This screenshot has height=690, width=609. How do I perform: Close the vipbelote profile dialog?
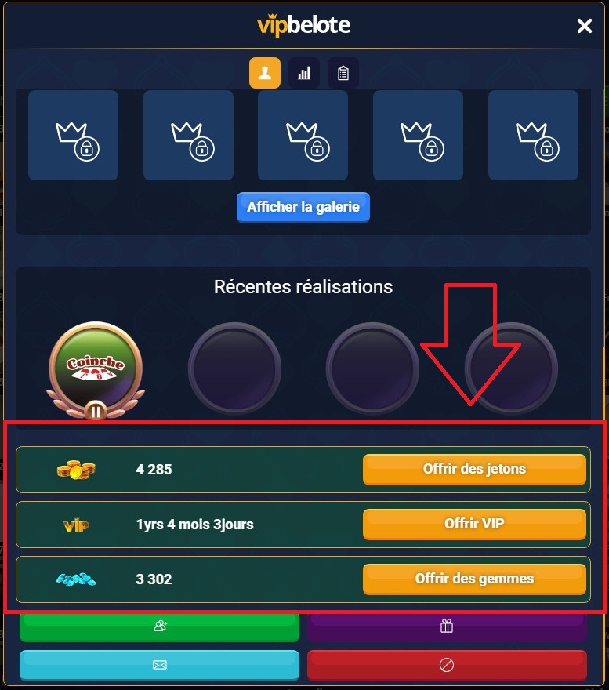585,26
